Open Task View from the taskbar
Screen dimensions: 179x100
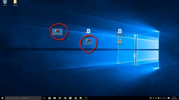(x=44, y=98)
